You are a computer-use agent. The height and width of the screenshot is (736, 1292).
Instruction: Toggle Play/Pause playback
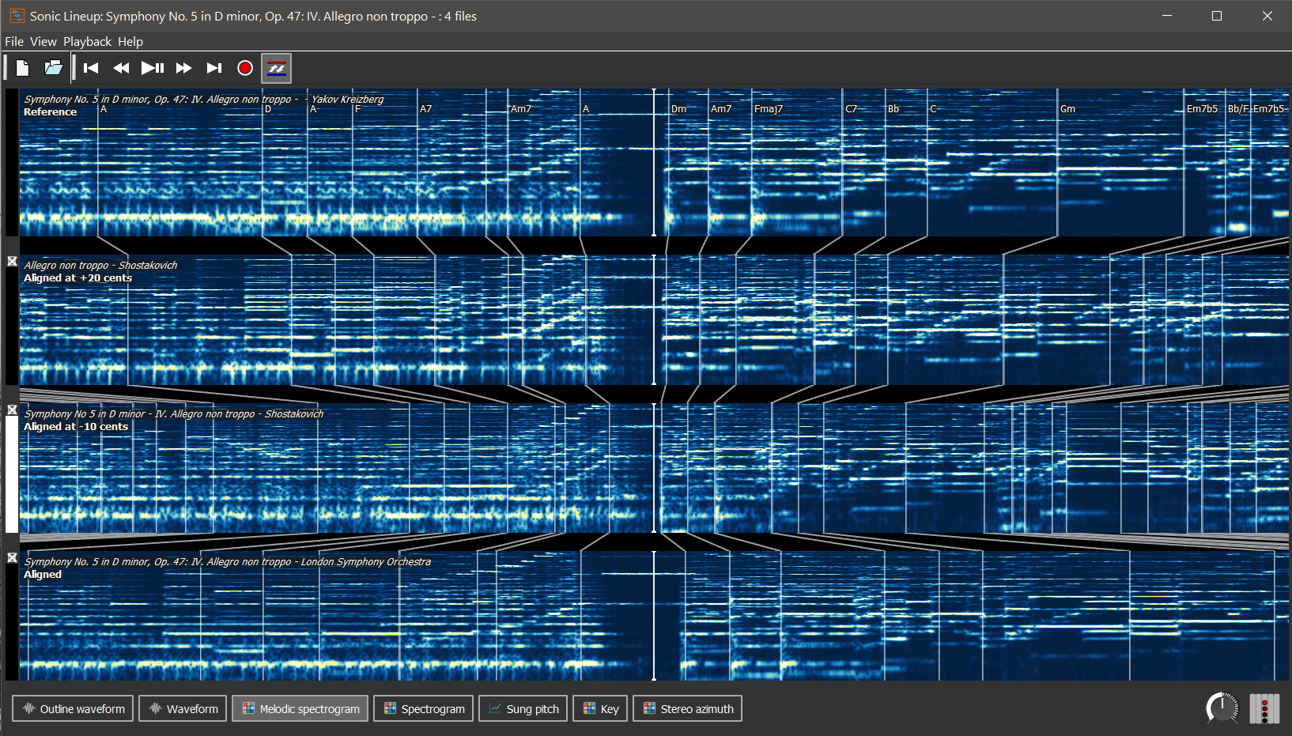tap(153, 68)
